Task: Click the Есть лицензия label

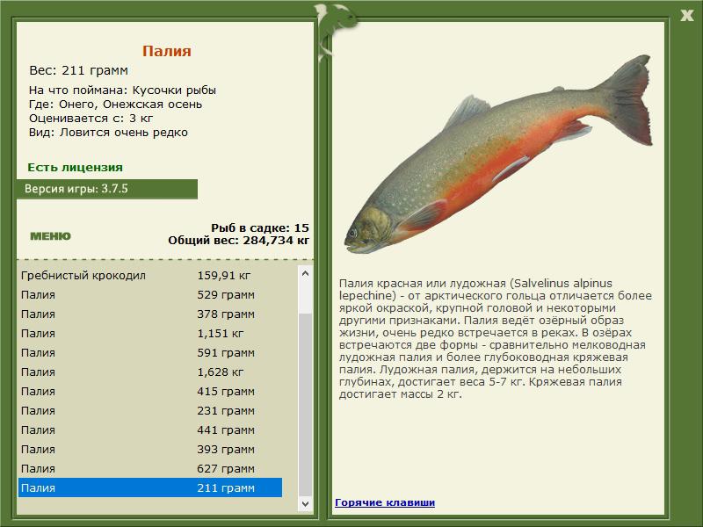Action: [75, 167]
